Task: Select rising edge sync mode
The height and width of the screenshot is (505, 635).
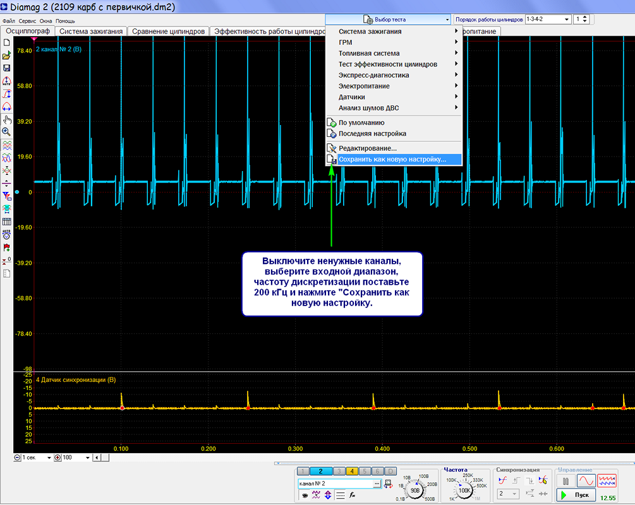Action: click(x=516, y=480)
